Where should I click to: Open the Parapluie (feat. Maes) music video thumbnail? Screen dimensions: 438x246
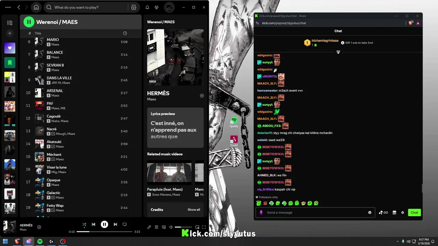tap(169, 172)
